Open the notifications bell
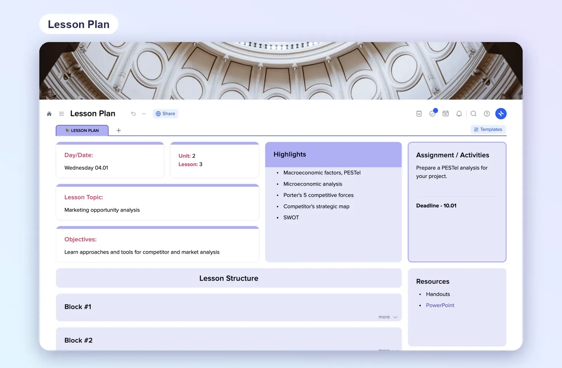The image size is (562, 368). click(459, 114)
